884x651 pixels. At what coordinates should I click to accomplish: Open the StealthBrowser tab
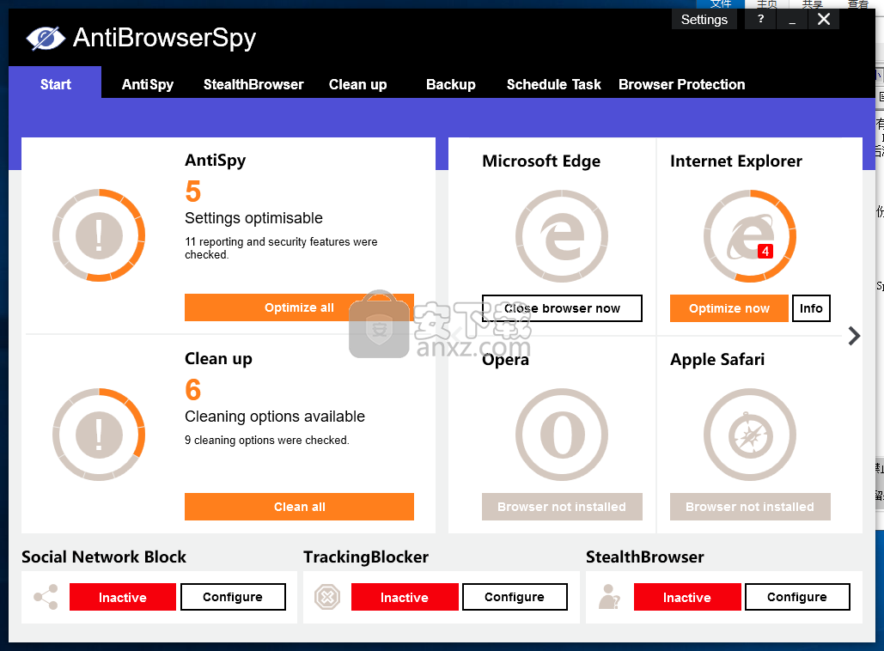coord(253,84)
